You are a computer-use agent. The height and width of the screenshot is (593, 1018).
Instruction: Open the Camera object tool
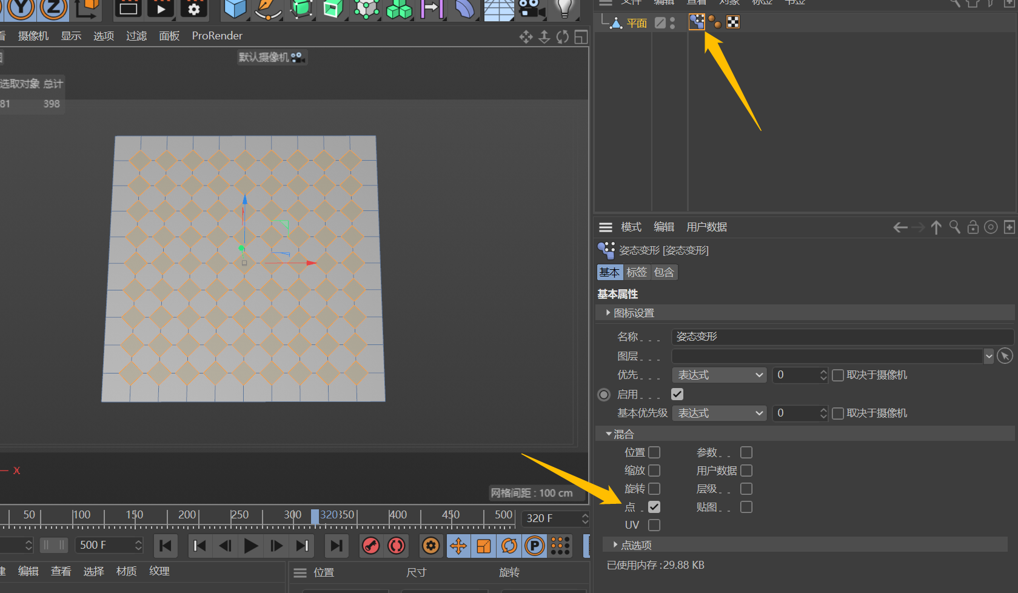pyautogui.click(x=531, y=8)
